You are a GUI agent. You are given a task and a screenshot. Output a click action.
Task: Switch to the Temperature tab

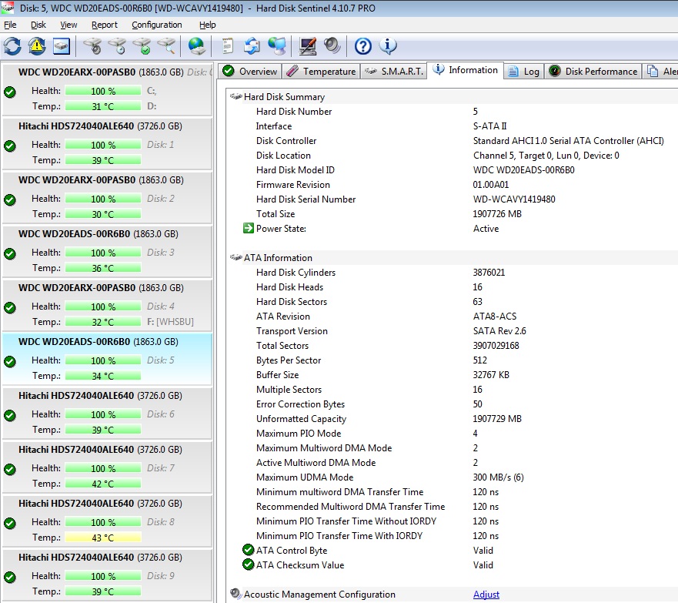(x=321, y=72)
